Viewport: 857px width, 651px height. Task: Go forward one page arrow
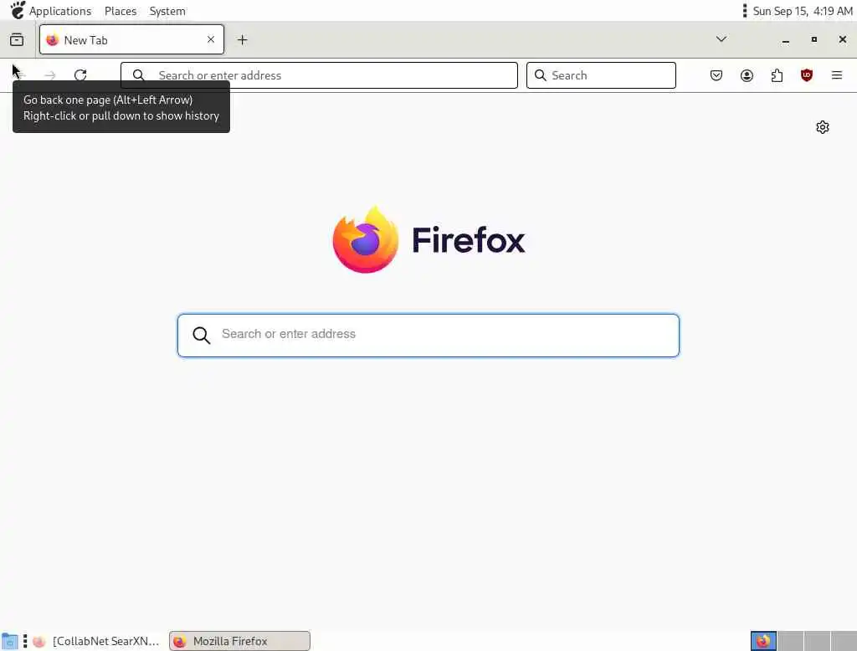pyautogui.click(x=50, y=74)
